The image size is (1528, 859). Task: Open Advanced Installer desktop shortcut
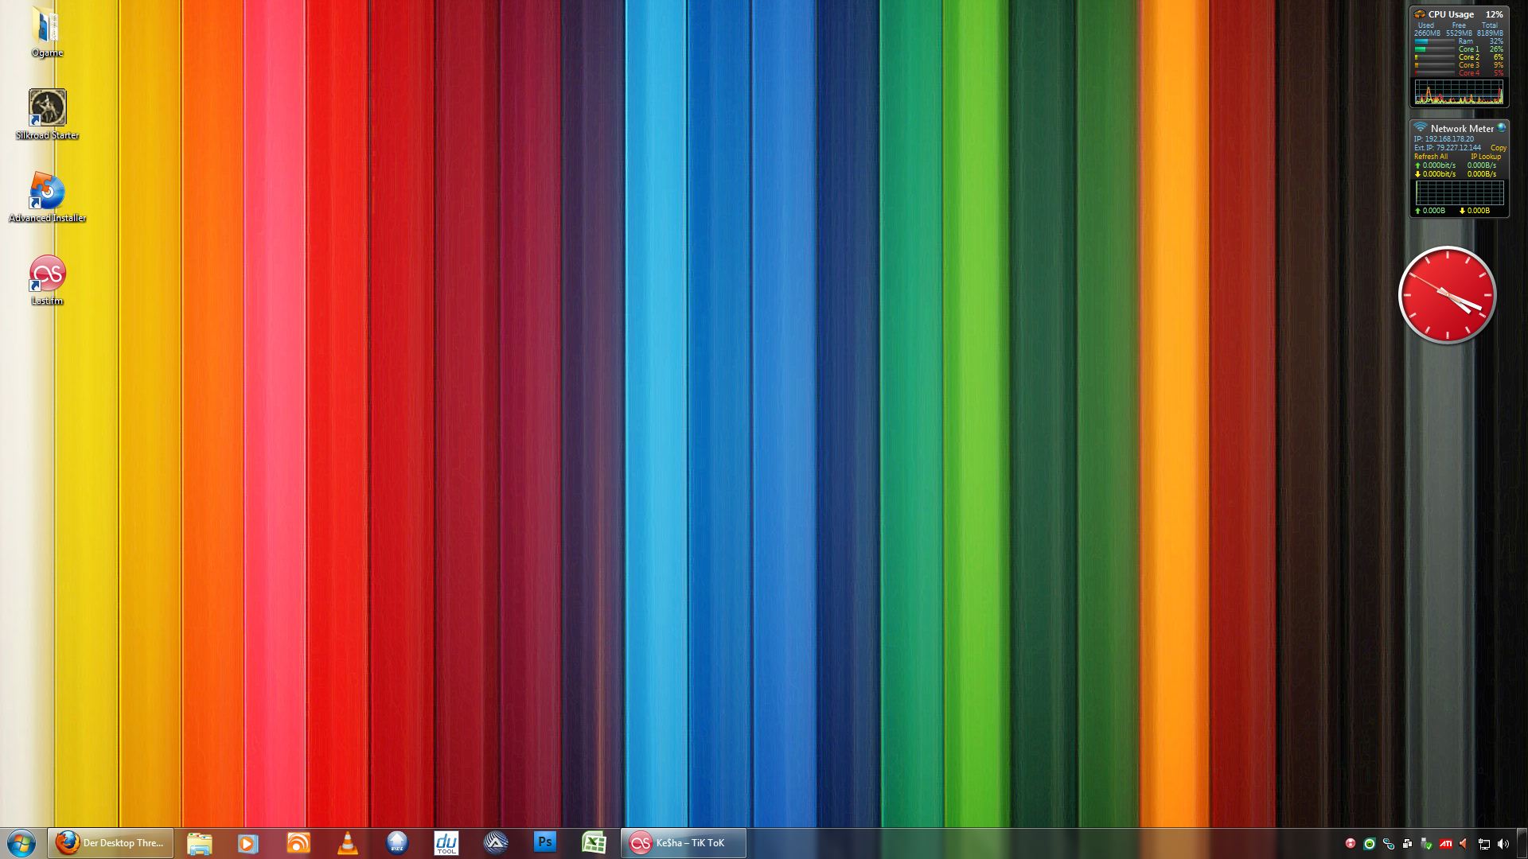click(x=47, y=192)
